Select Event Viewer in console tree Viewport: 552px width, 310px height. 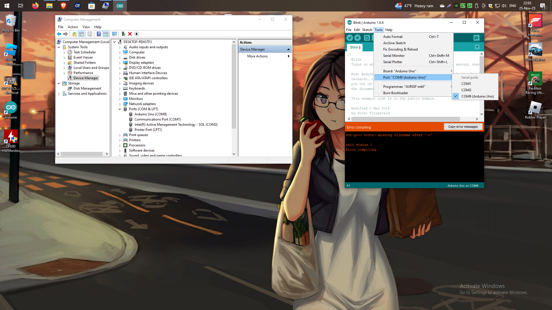click(83, 58)
